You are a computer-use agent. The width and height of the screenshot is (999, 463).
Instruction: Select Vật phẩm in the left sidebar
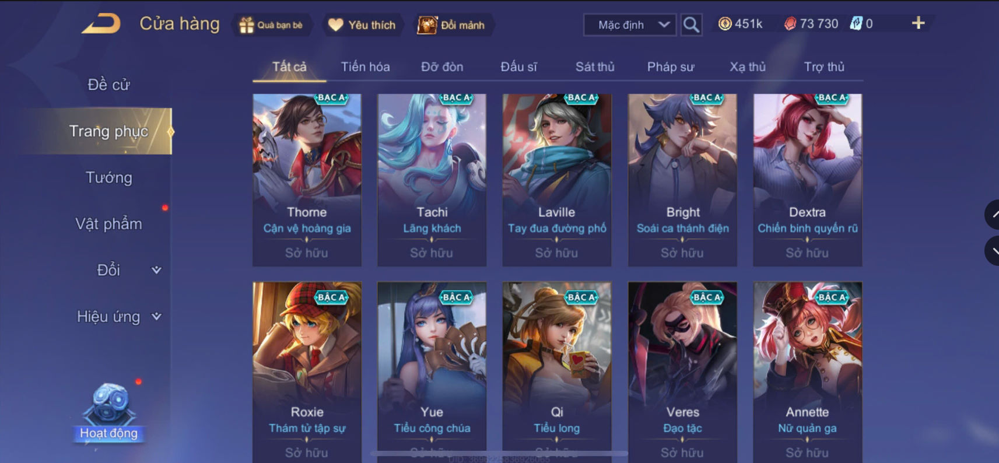109,224
